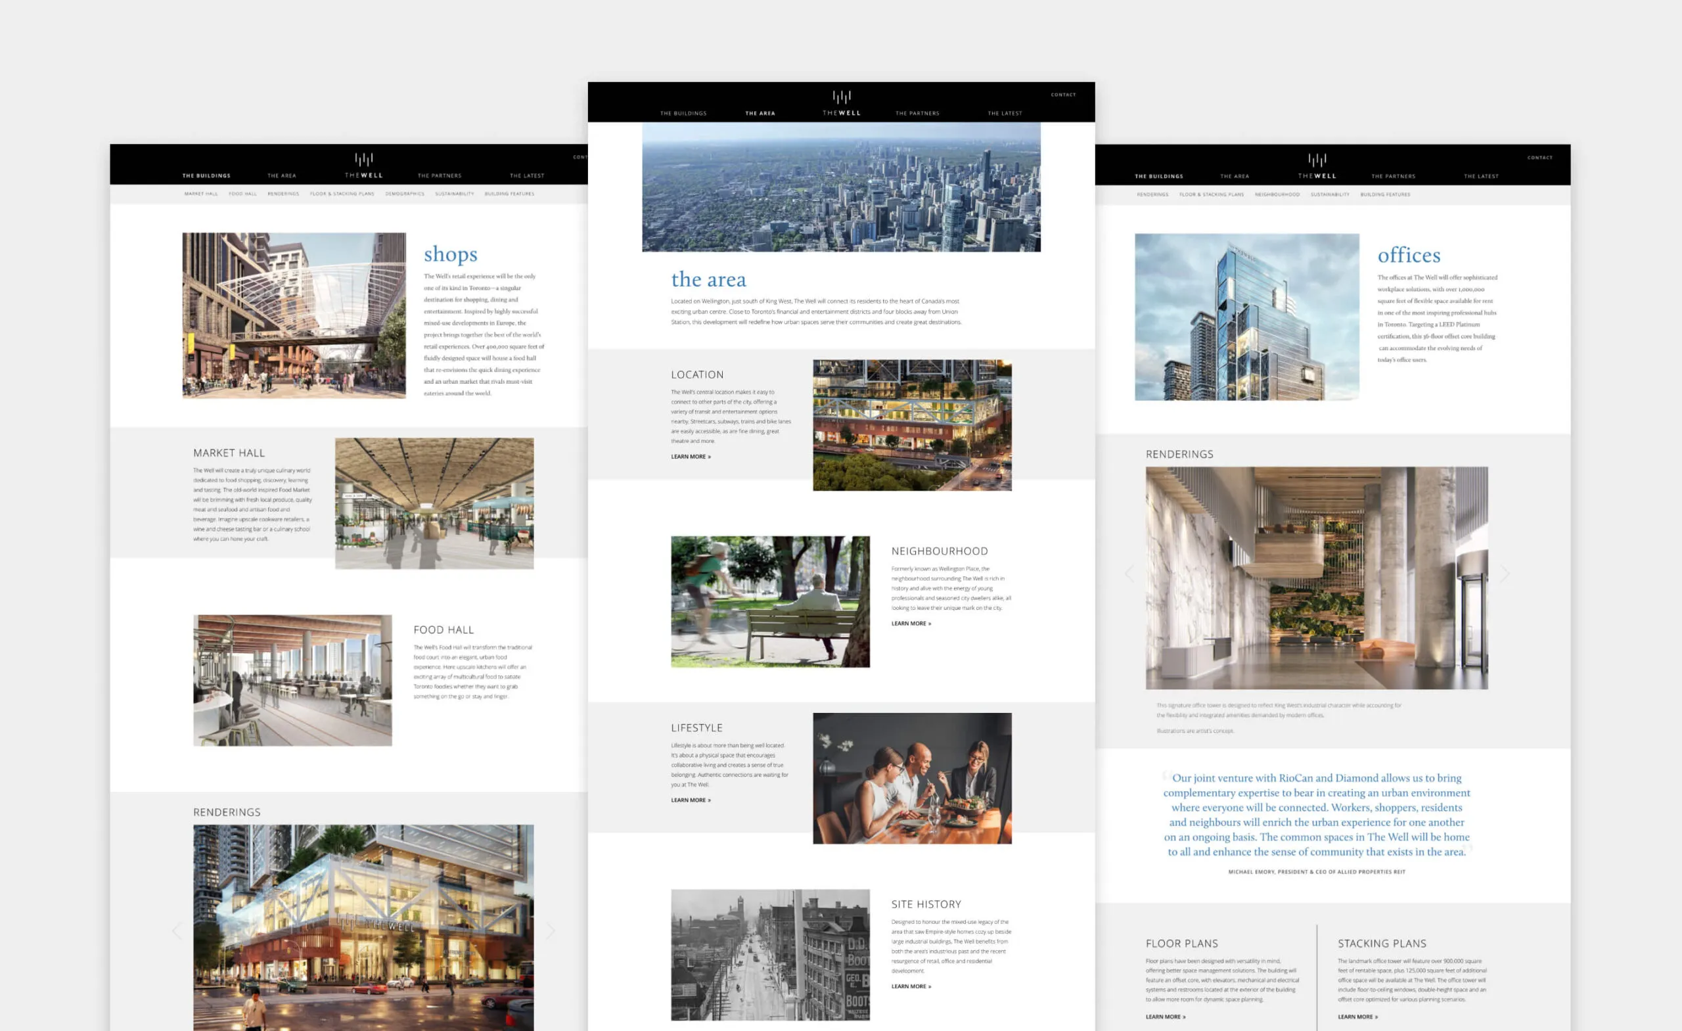Click Learn More under Floor Plans
Screen dimensions: 1682x1031
(x=1166, y=1017)
